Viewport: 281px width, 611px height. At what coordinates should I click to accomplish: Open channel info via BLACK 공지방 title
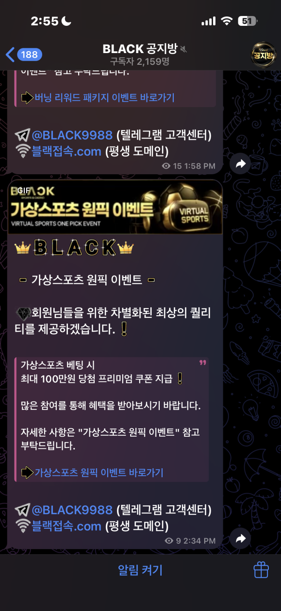[x=140, y=49]
